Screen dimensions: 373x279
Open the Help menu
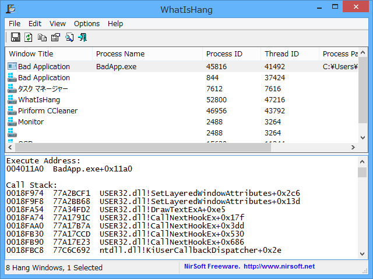(x=115, y=24)
